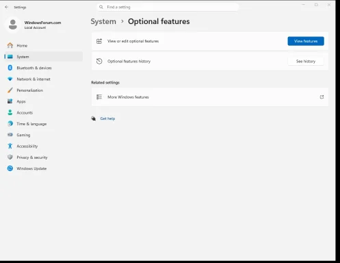This screenshot has height=263, width=340.
Task: Open Gaming settings
Action: [43, 135]
